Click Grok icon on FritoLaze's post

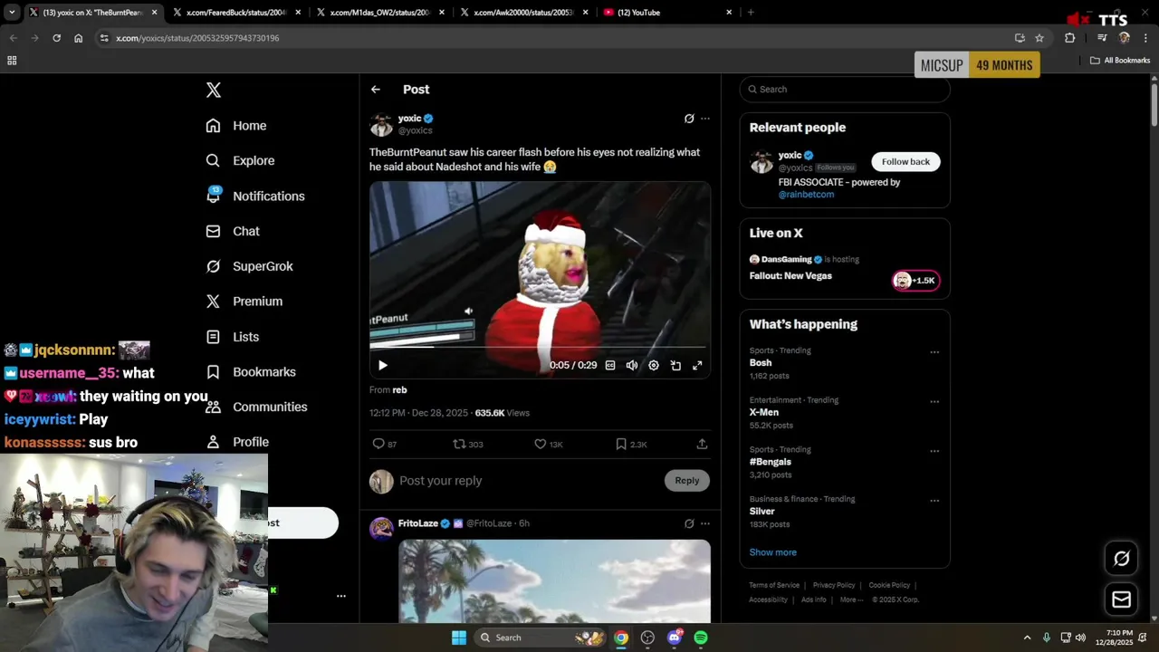click(689, 523)
